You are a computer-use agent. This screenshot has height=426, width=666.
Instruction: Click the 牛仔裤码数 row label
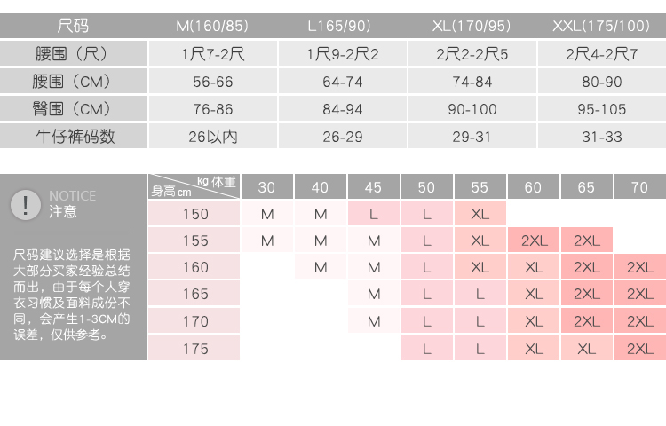73,138
